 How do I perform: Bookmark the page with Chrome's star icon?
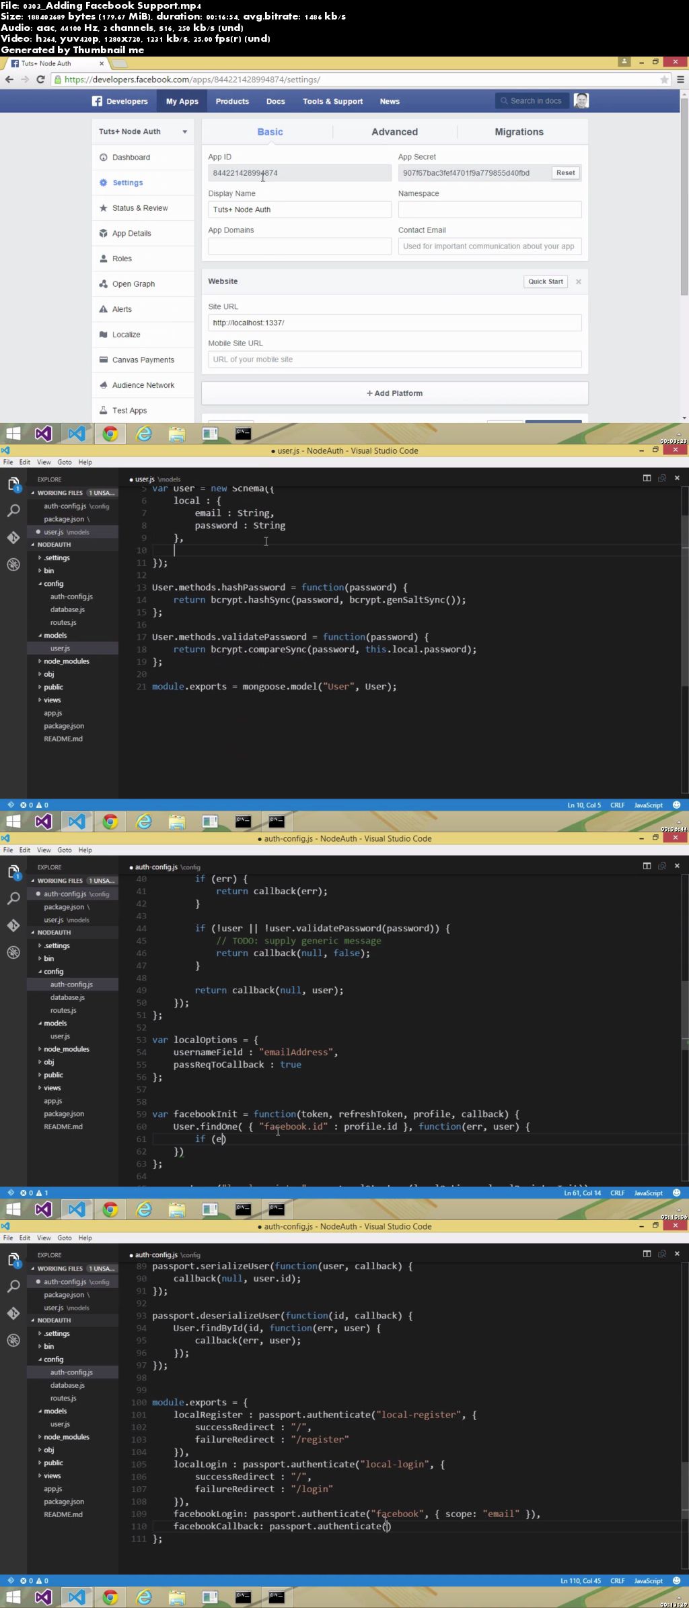[x=664, y=79]
